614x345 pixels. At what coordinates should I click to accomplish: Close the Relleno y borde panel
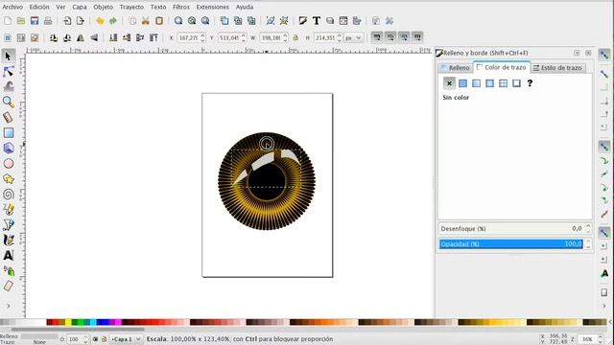(588, 53)
